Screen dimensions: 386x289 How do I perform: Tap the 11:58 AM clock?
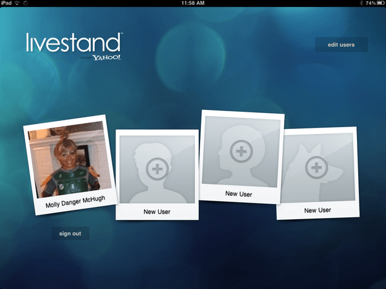click(x=193, y=3)
